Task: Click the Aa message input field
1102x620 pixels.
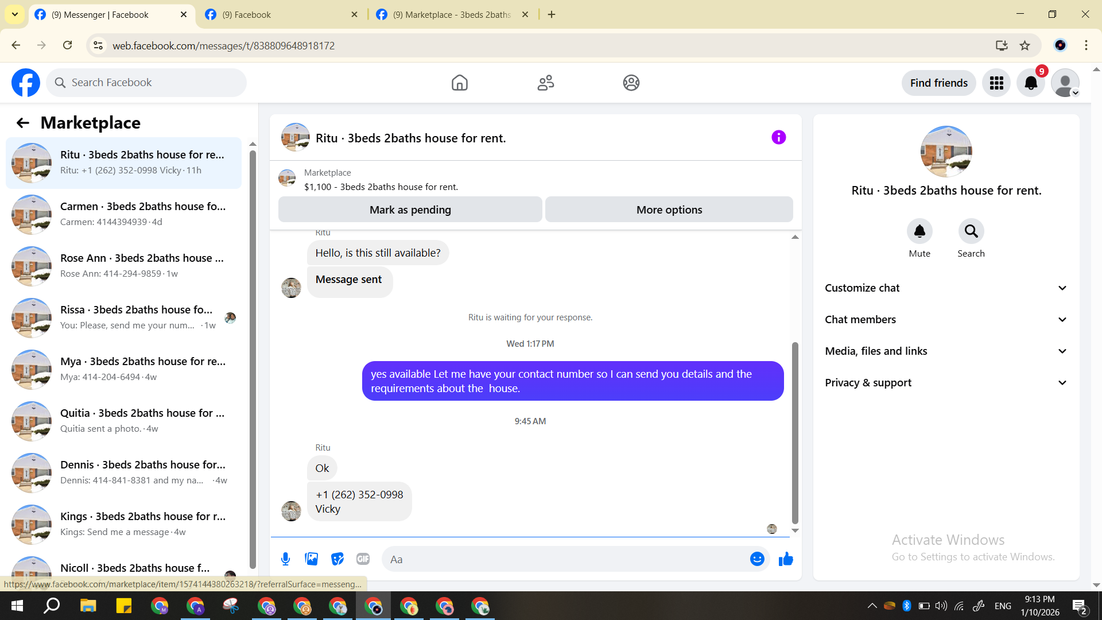Action: 565,559
